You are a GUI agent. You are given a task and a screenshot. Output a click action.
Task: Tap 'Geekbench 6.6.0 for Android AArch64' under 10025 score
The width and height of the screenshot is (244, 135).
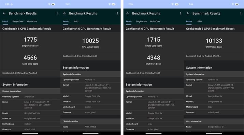point(80,56)
